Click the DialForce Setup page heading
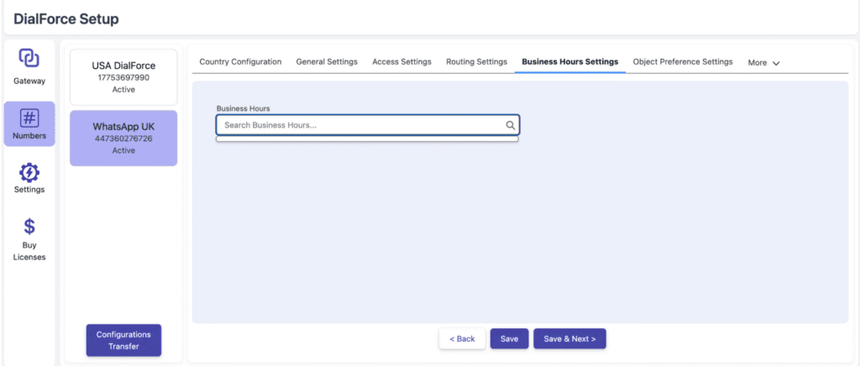 (66, 18)
